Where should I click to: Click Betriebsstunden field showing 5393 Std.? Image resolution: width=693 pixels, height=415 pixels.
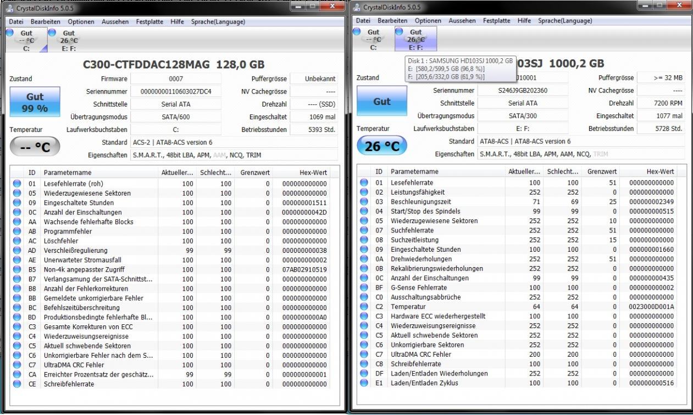[x=314, y=130]
